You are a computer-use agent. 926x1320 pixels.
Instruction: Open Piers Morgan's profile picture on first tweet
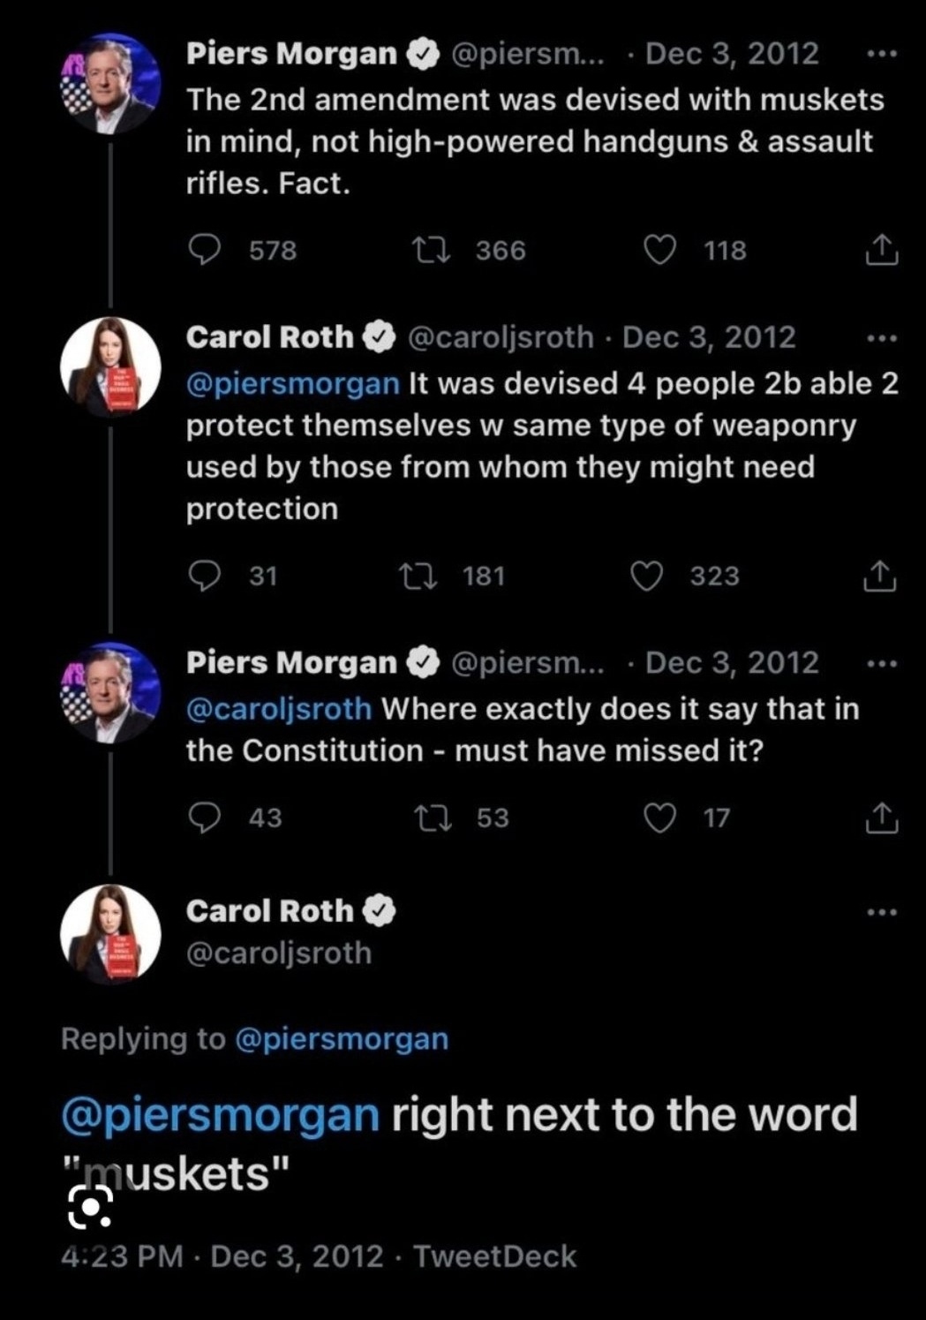[x=109, y=85]
